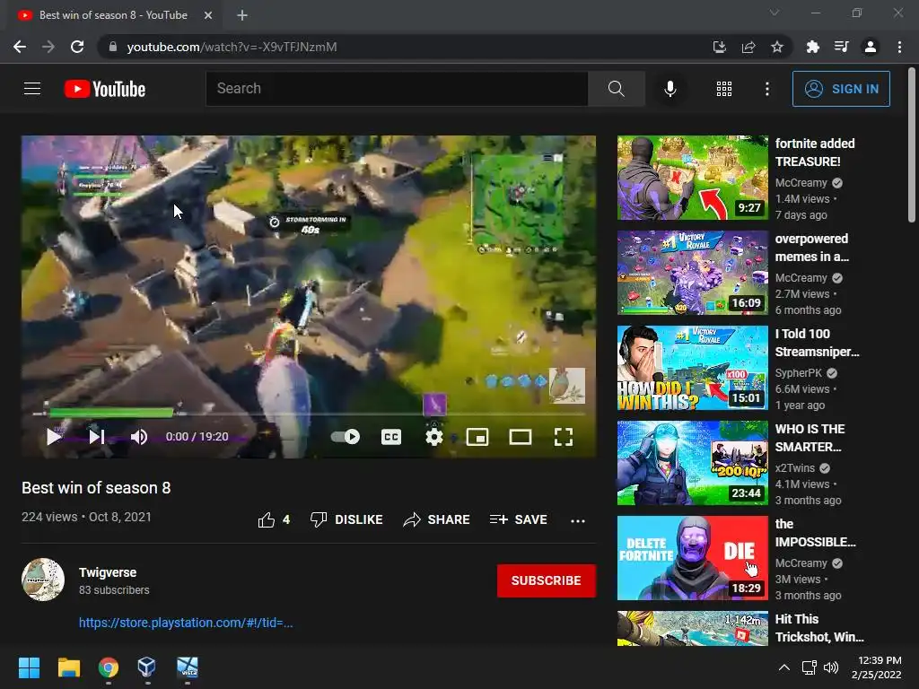The width and height of the screenshot is (919, 689).
Task: Open more actions below the video
Action: (x=578, y=520)
